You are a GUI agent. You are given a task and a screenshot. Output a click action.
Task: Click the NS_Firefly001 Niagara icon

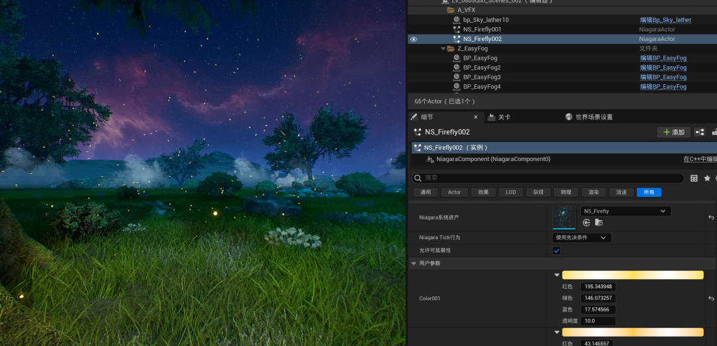456,30
